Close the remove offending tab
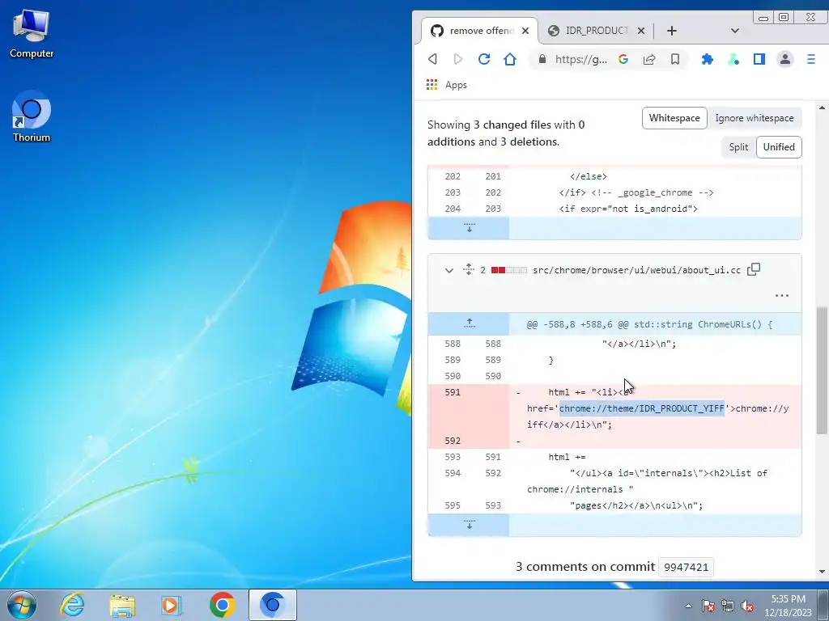829x621 pixels. [x=525, y=31]
